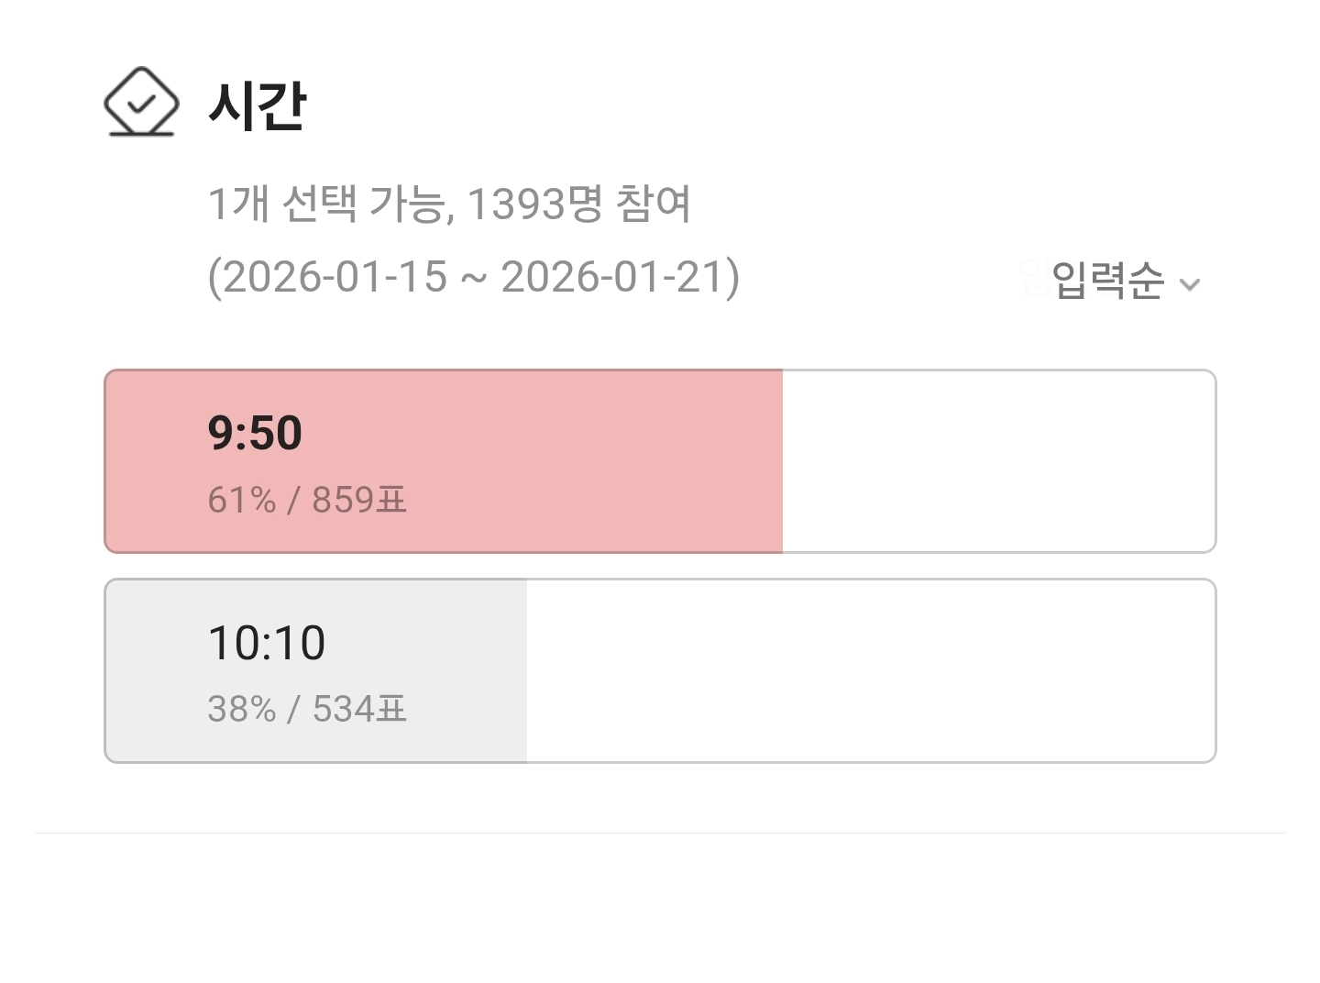Click the empty white area of 9:50 row
1320x983 pixels.
click(999, 461)
